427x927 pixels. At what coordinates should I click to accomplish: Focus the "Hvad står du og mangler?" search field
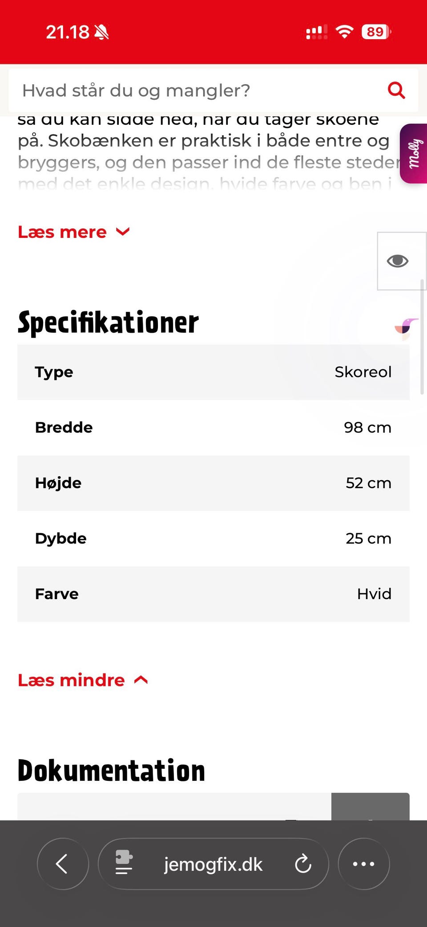point(196,90)
